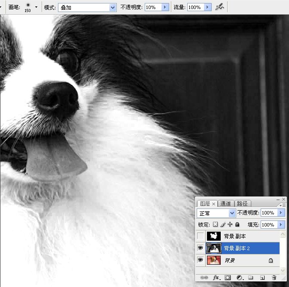Image resolution: width=289 pixels, height=287 pixels.
Task: Click the 背景 layer thumbnail
Action: click(214, 260)
